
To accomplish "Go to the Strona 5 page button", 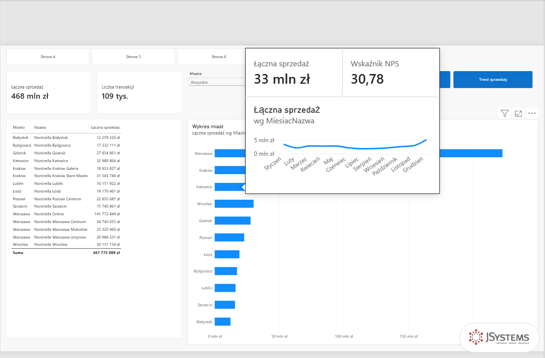I will click(x=134, y=57).
